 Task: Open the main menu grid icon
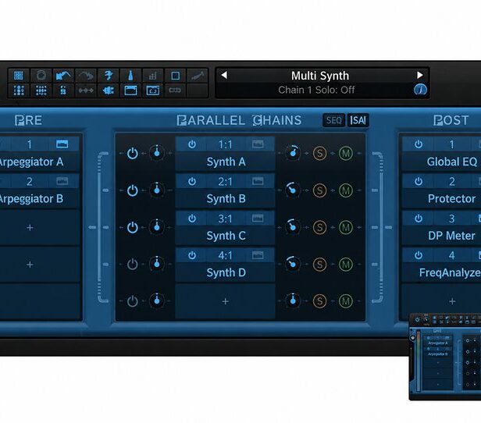(19, 76)
